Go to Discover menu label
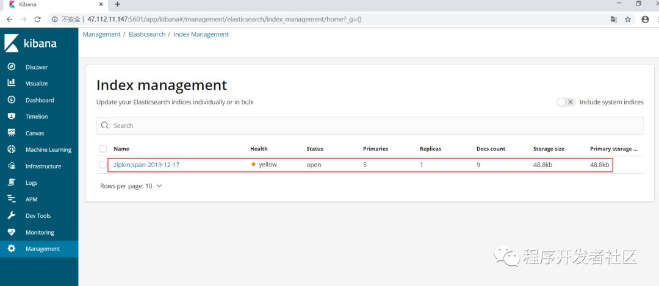Viewport: 659px width, 286px height. [37, 67]
